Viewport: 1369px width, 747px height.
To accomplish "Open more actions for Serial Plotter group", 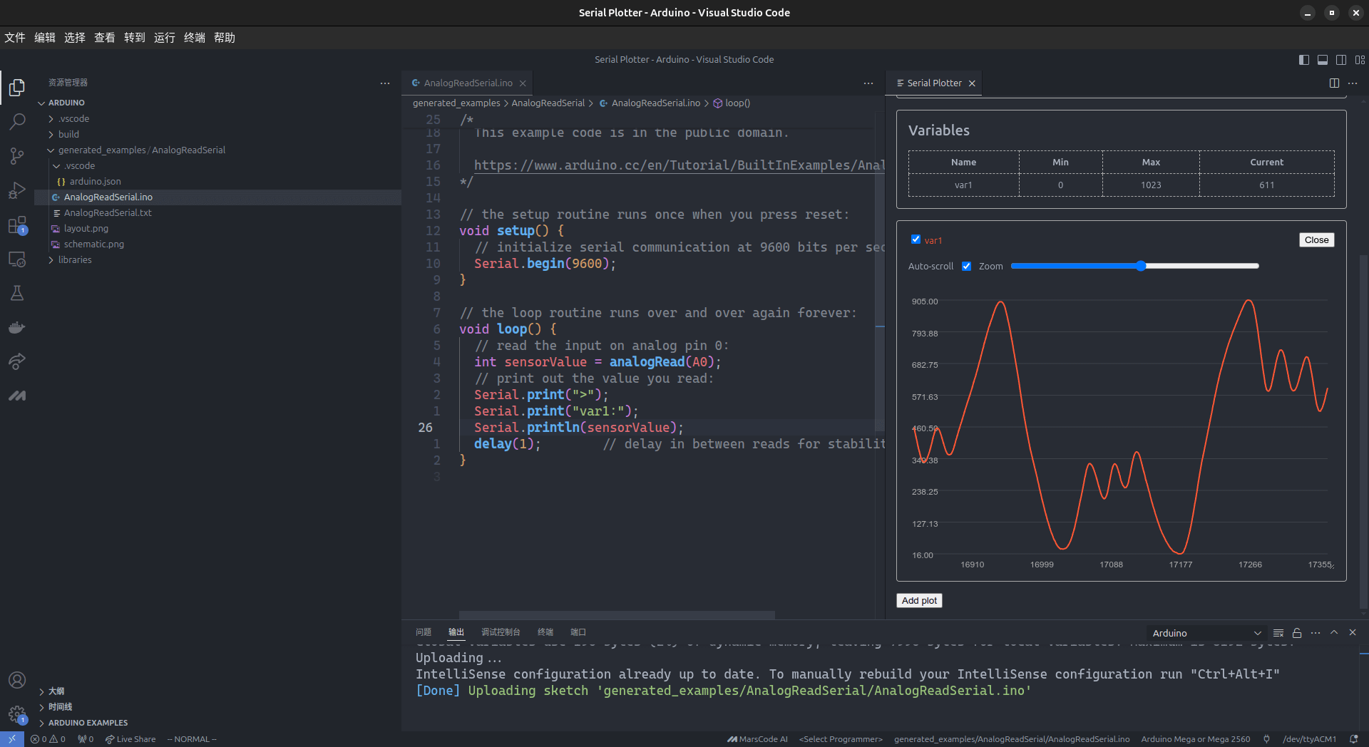I will point(1353,83).
